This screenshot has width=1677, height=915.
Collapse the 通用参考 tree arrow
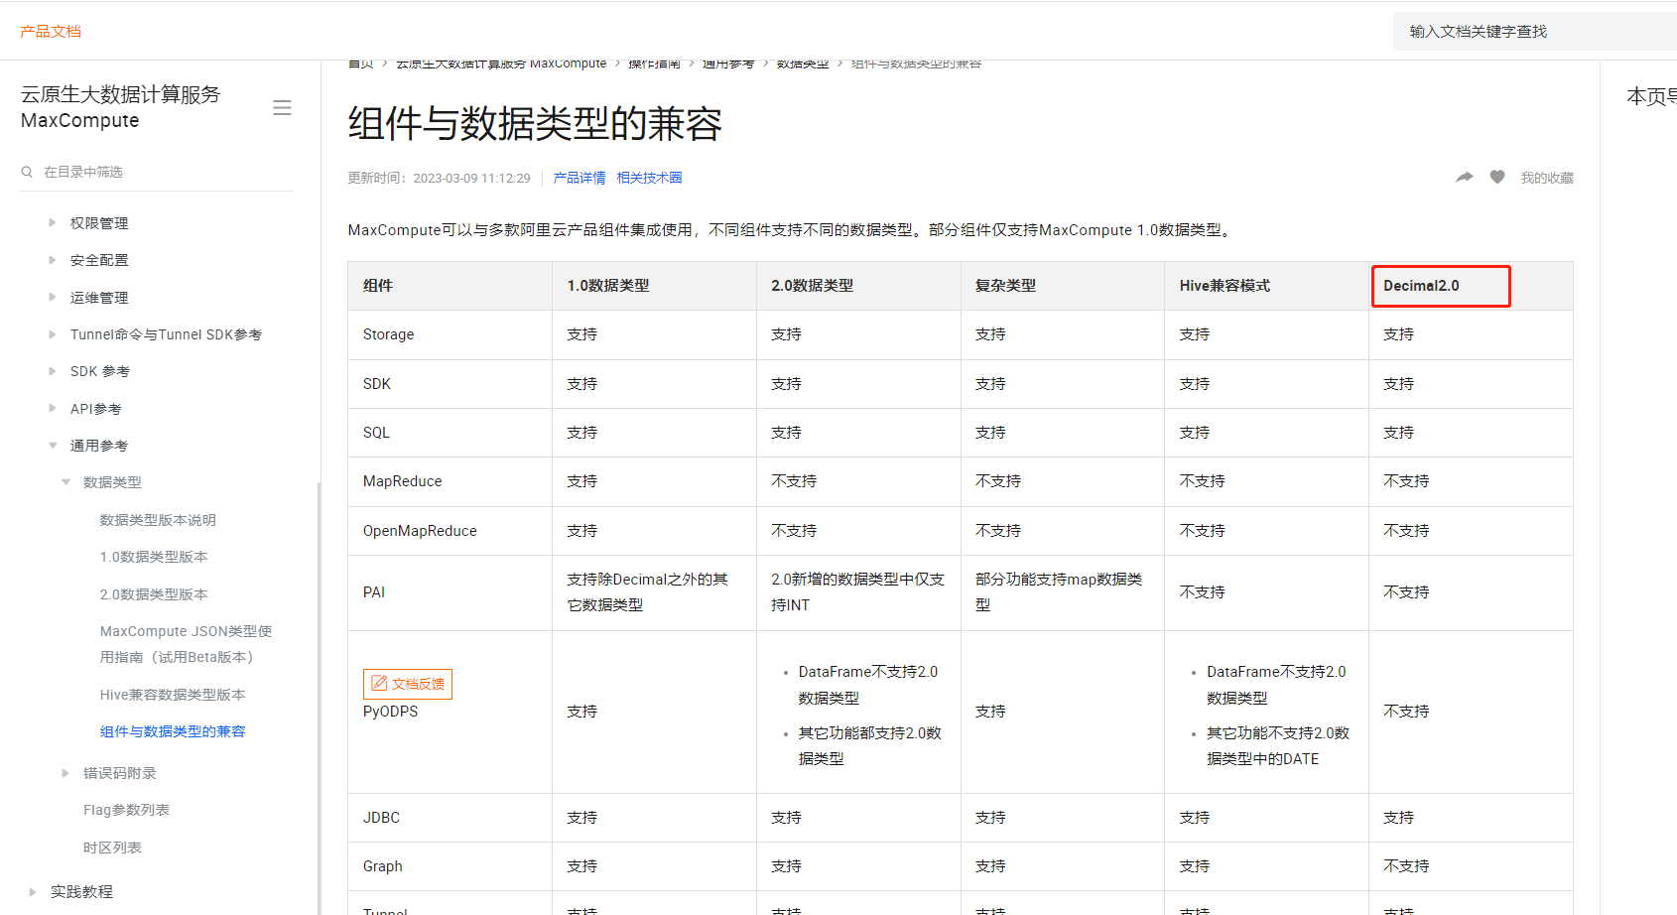[x=53, y=446]
